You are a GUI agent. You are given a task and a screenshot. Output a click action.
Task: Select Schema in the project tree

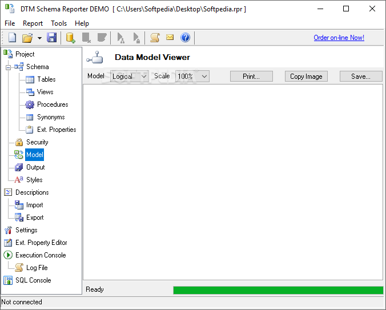[38, 67]
